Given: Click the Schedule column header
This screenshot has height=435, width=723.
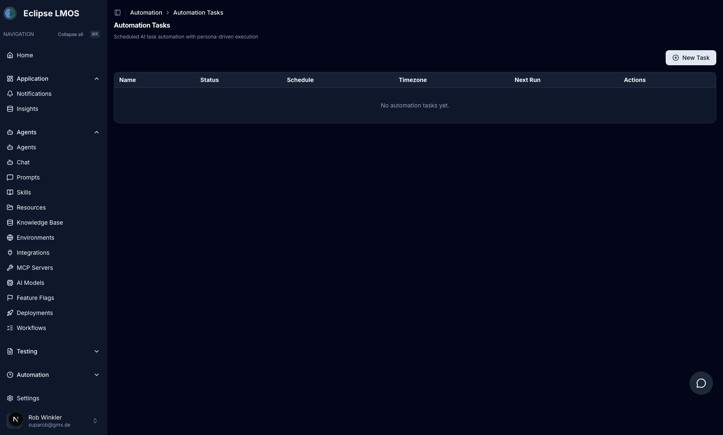Looking at the screenshot, I should (x=300, y=80).
